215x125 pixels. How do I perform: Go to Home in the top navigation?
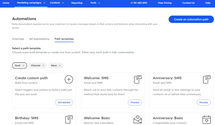[x=6, y=3]
